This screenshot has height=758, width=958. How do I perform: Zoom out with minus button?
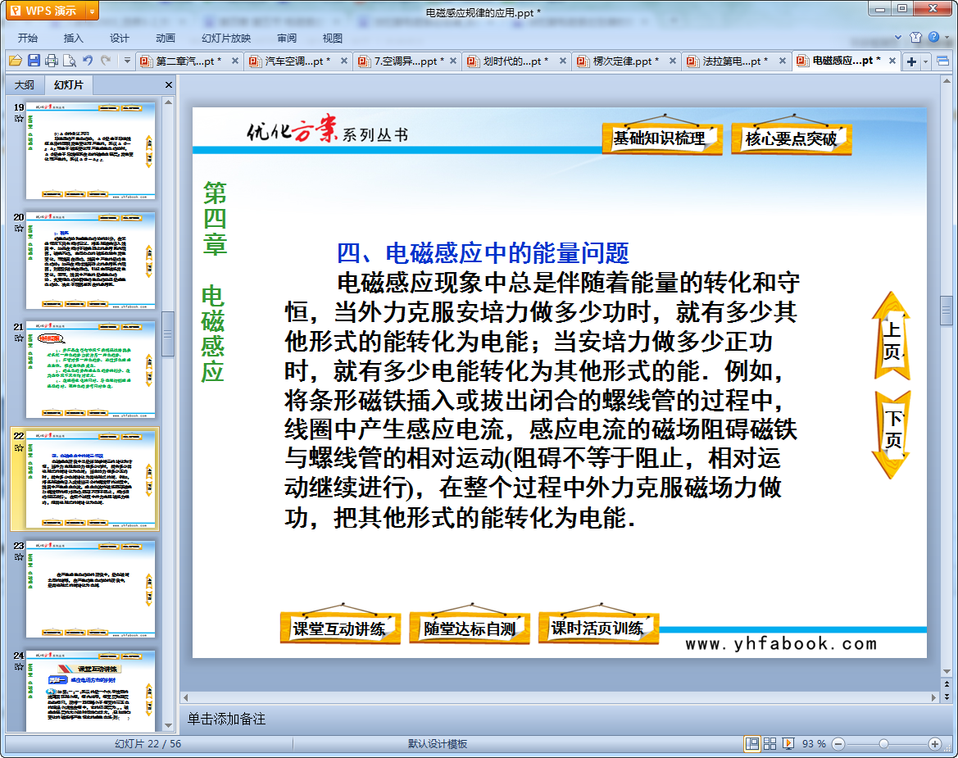pyautogui.click(x=838, y=743)
